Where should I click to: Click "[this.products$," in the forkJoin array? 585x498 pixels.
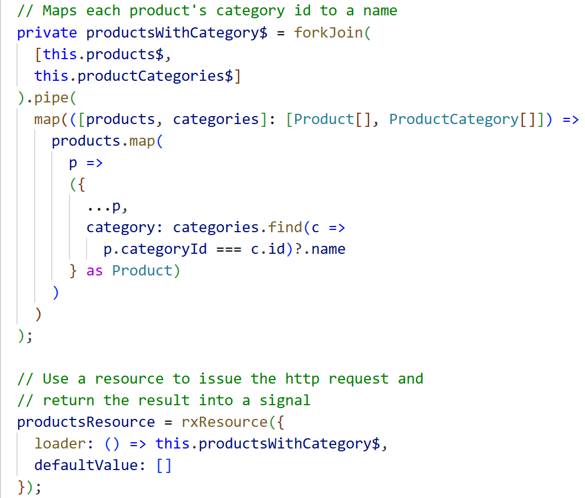click(103, 55)
